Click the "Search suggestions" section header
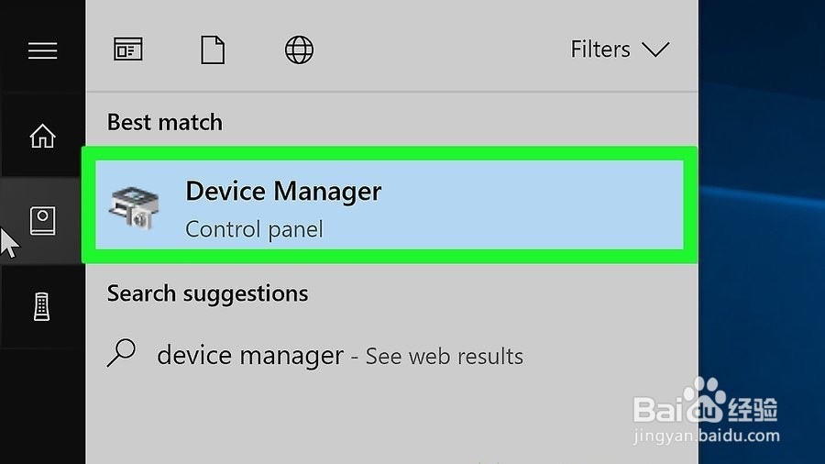 pyautogui.click(x=207, y=293)
